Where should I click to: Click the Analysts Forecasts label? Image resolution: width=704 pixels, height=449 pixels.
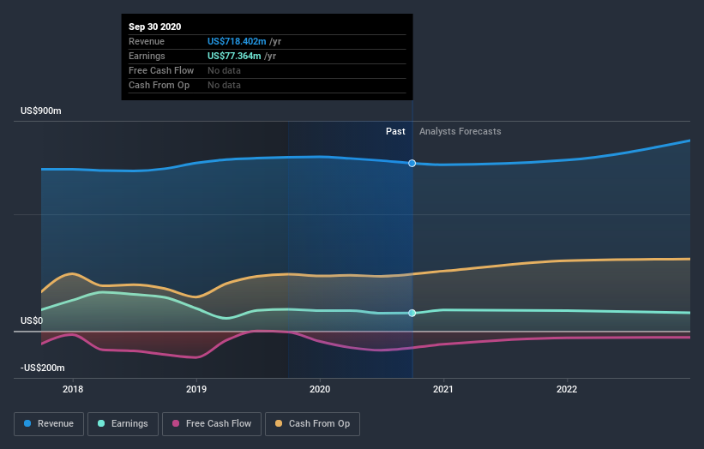460,131
